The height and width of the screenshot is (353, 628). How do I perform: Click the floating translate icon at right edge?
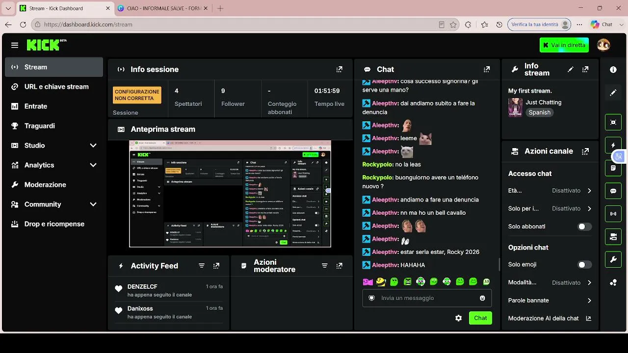pyautogui.click(x=618, y=156)
